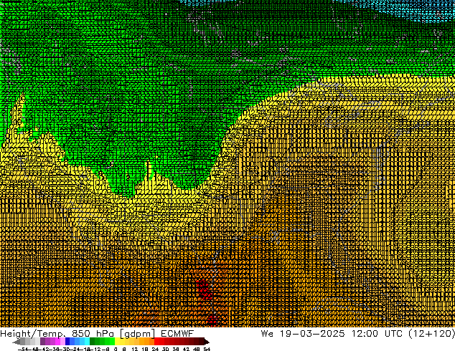Select the dark blue legend swatch
The width and height of the screenshot is (455, 351).
67,341
